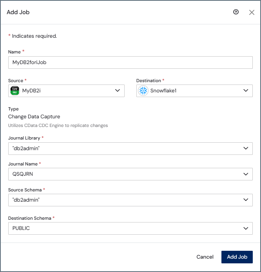Click the "db2admin" Journal Library value
261x272 pixels.
click(26, 149)
